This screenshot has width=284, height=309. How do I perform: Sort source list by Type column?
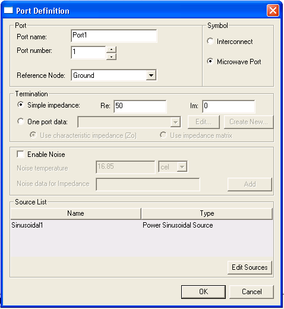point(207,213)
